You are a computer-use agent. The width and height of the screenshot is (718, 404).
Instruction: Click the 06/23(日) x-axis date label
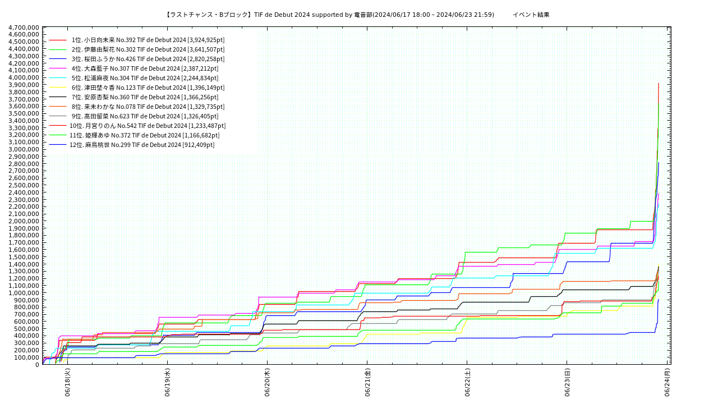click(567, 383)
